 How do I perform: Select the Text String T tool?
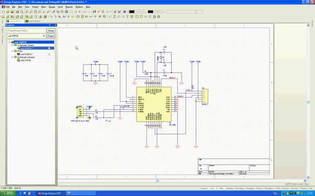point(127,17)
